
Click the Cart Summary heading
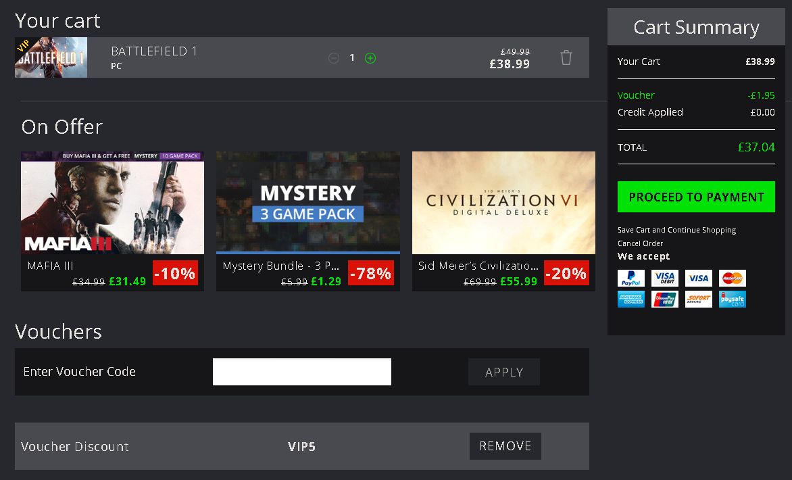[x=696, y=27]
